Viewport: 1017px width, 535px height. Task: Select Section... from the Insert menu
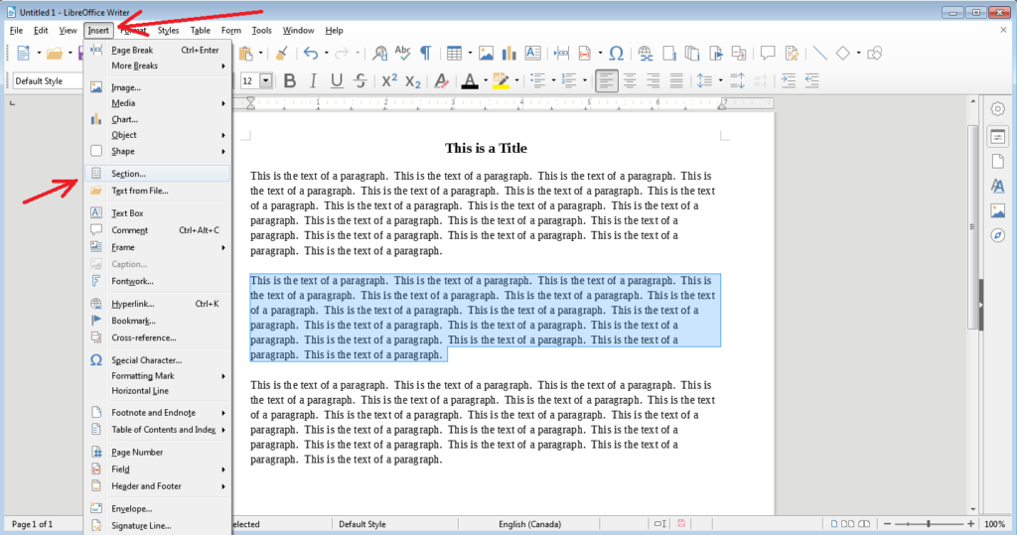129,174
